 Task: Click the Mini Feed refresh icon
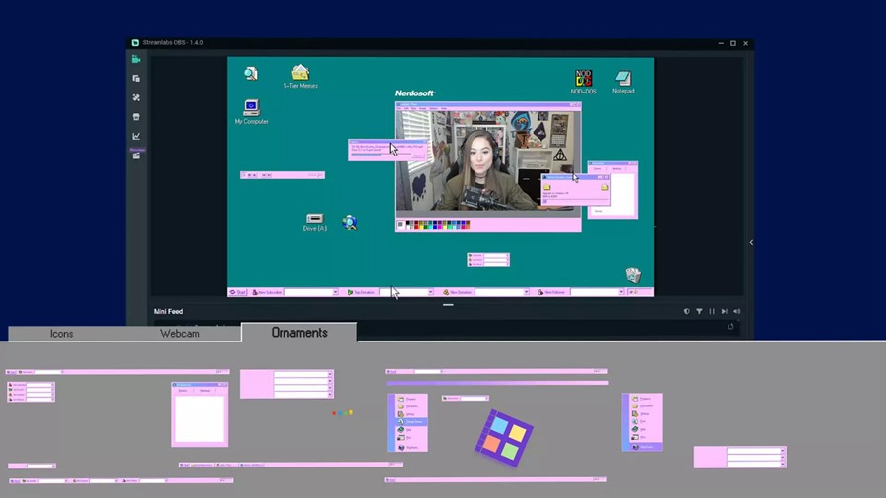coord(730,327)
